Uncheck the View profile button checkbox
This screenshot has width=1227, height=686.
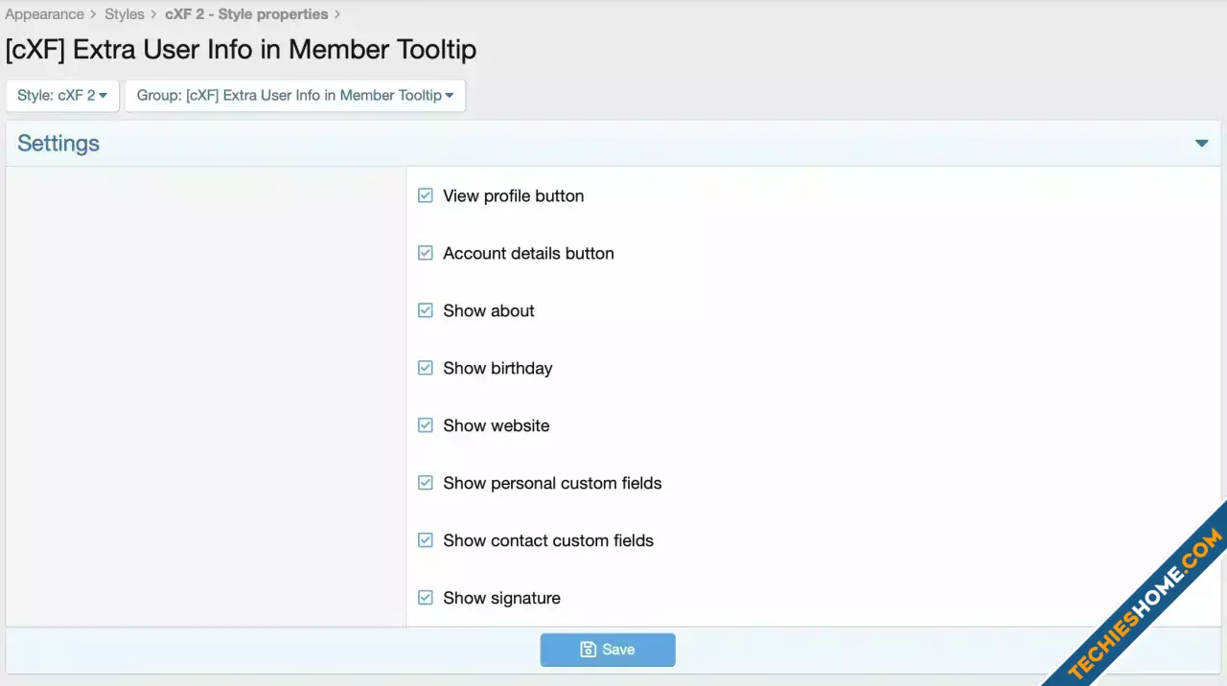click(x=426, y=195)
